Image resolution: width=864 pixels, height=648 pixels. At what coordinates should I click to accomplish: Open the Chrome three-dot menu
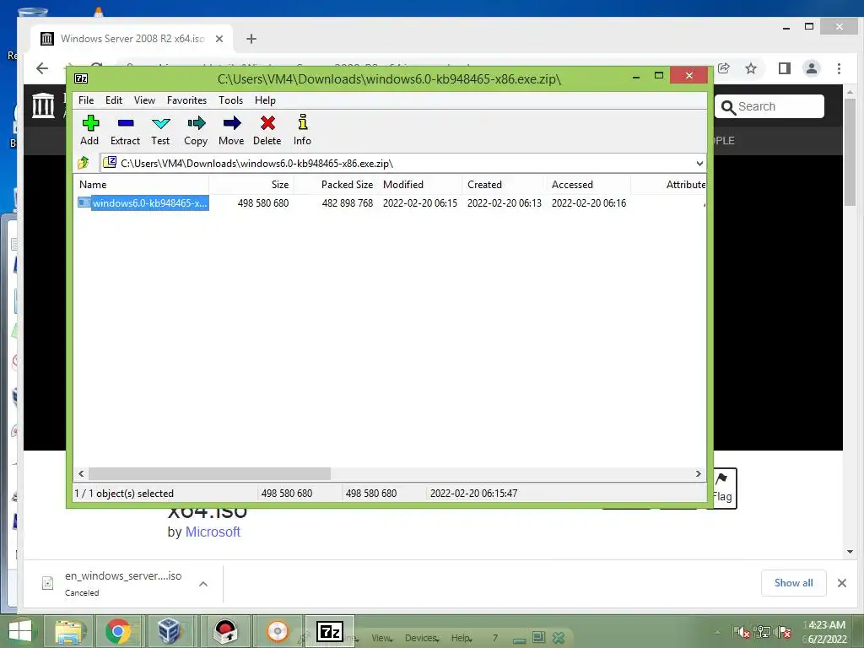pos(839,68)
